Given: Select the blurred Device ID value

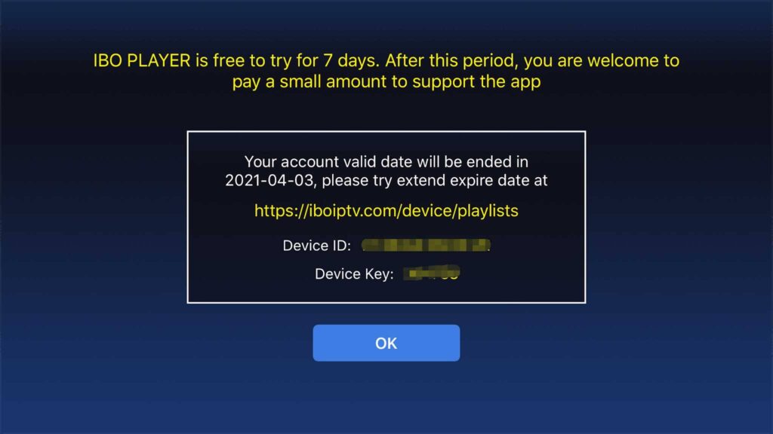Looking at the screenshot, I should point(426,245).
